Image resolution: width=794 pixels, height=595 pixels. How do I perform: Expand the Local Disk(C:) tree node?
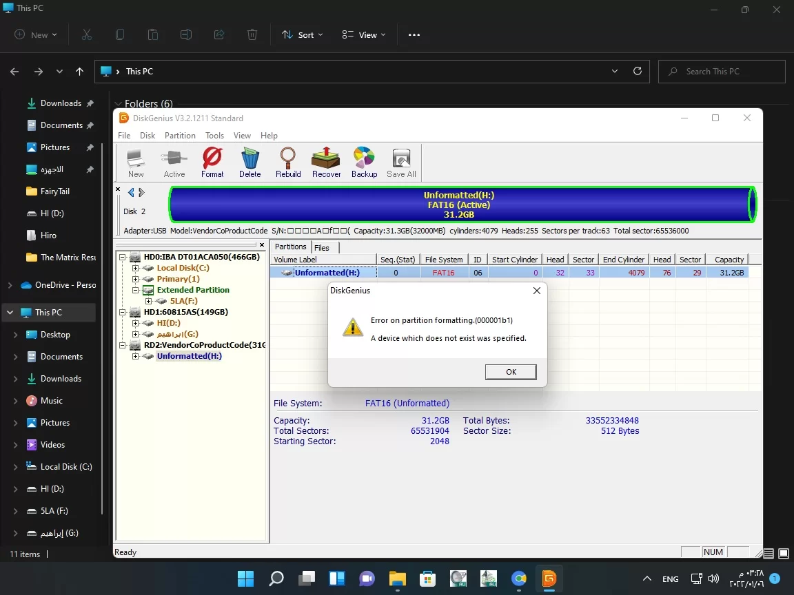[x=135, y=268]
